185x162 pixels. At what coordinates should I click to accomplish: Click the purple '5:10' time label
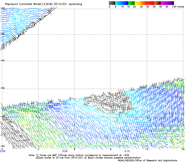click(127, 151)
